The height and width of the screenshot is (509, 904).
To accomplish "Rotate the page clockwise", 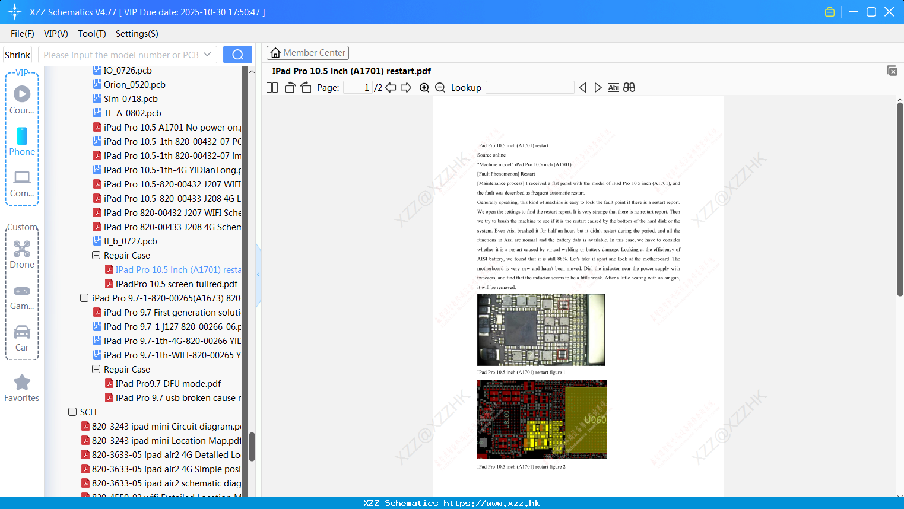I will [306, 87].
